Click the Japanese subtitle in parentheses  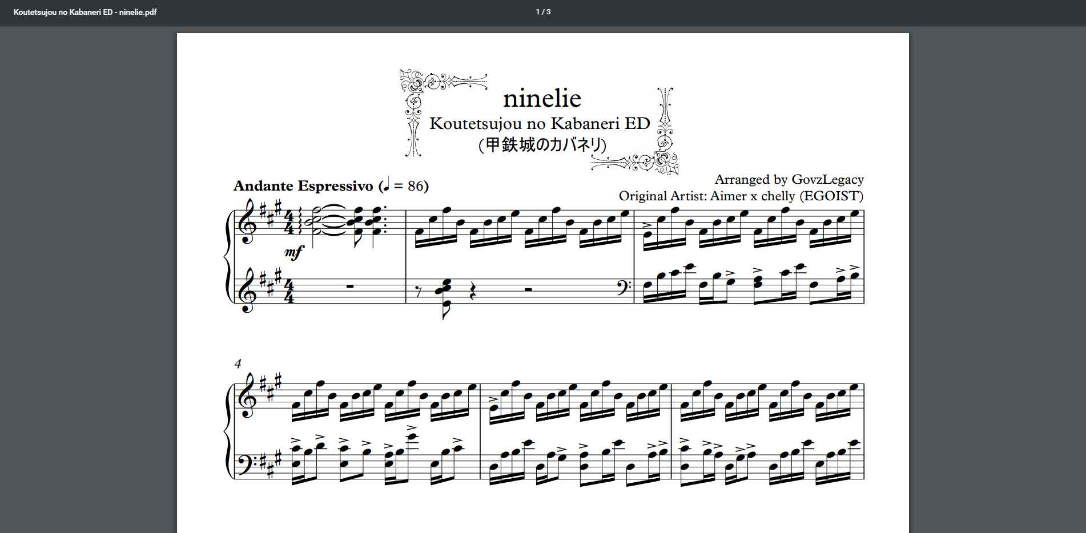pyautogui.click(x=542, y=145)
